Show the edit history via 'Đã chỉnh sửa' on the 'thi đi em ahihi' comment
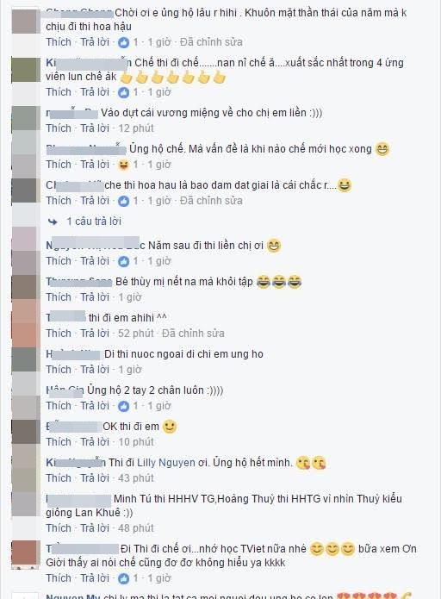 click(x=193, y=334)
